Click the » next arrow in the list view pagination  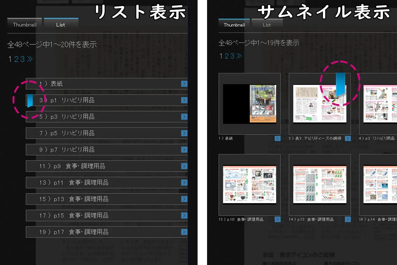(30, 59)
